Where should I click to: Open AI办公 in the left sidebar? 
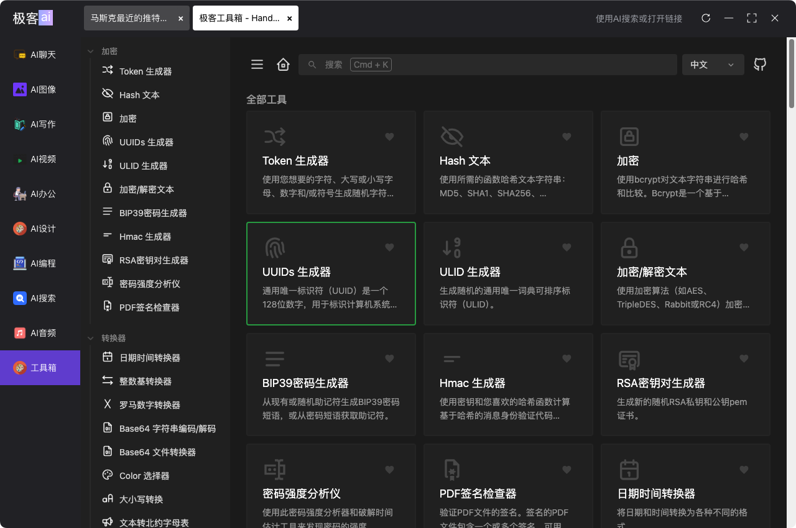pyautogui.click(x=40, y=194)
